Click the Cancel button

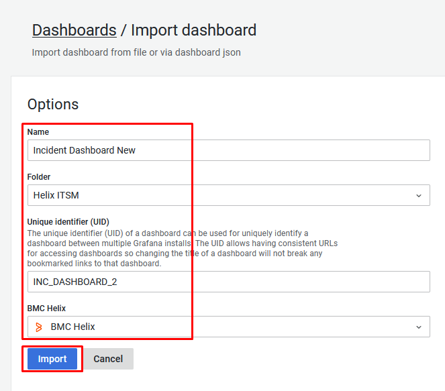[108, 359]
